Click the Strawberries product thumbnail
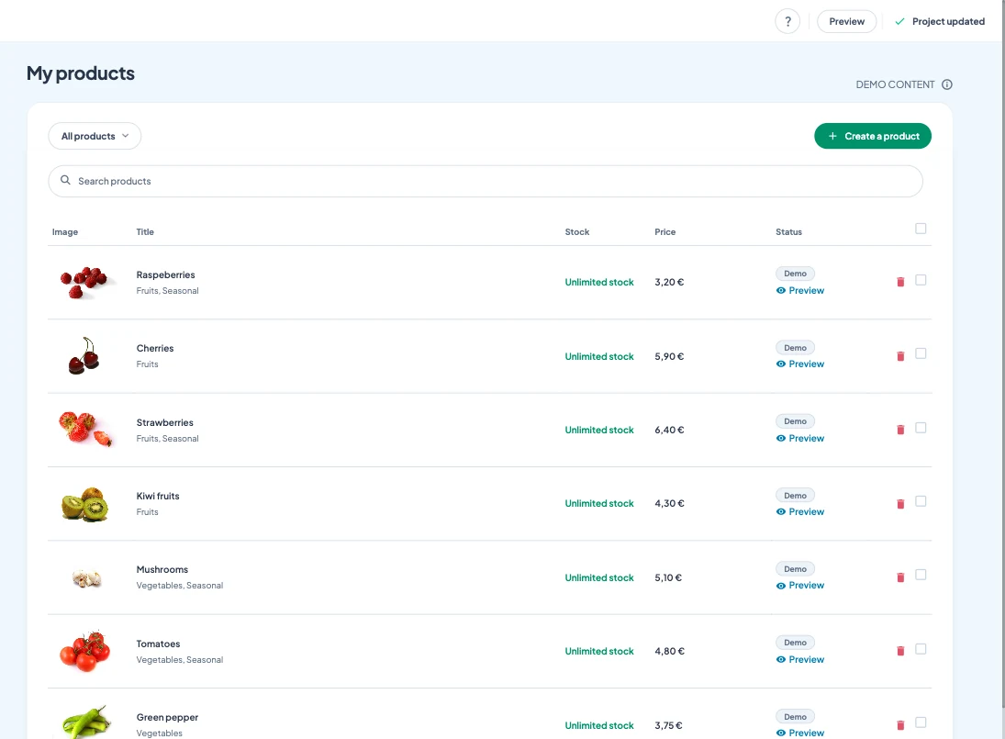The height and width of the screenshot is (739, 1005). pyautogui.click(x=85, y=429)
